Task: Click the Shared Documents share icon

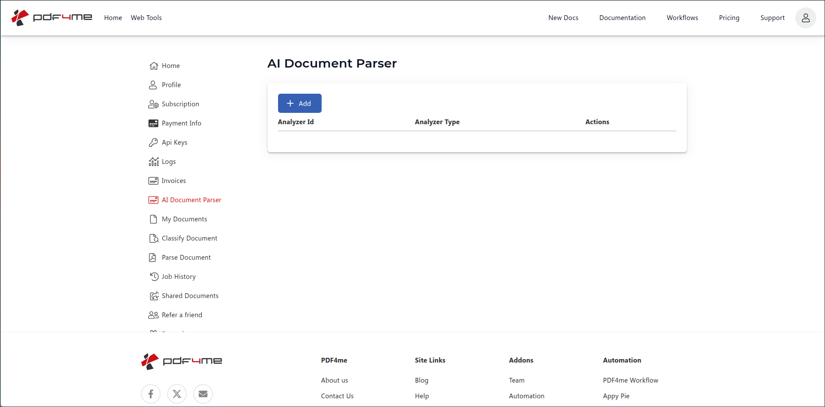Action: [x=154, y=296]
